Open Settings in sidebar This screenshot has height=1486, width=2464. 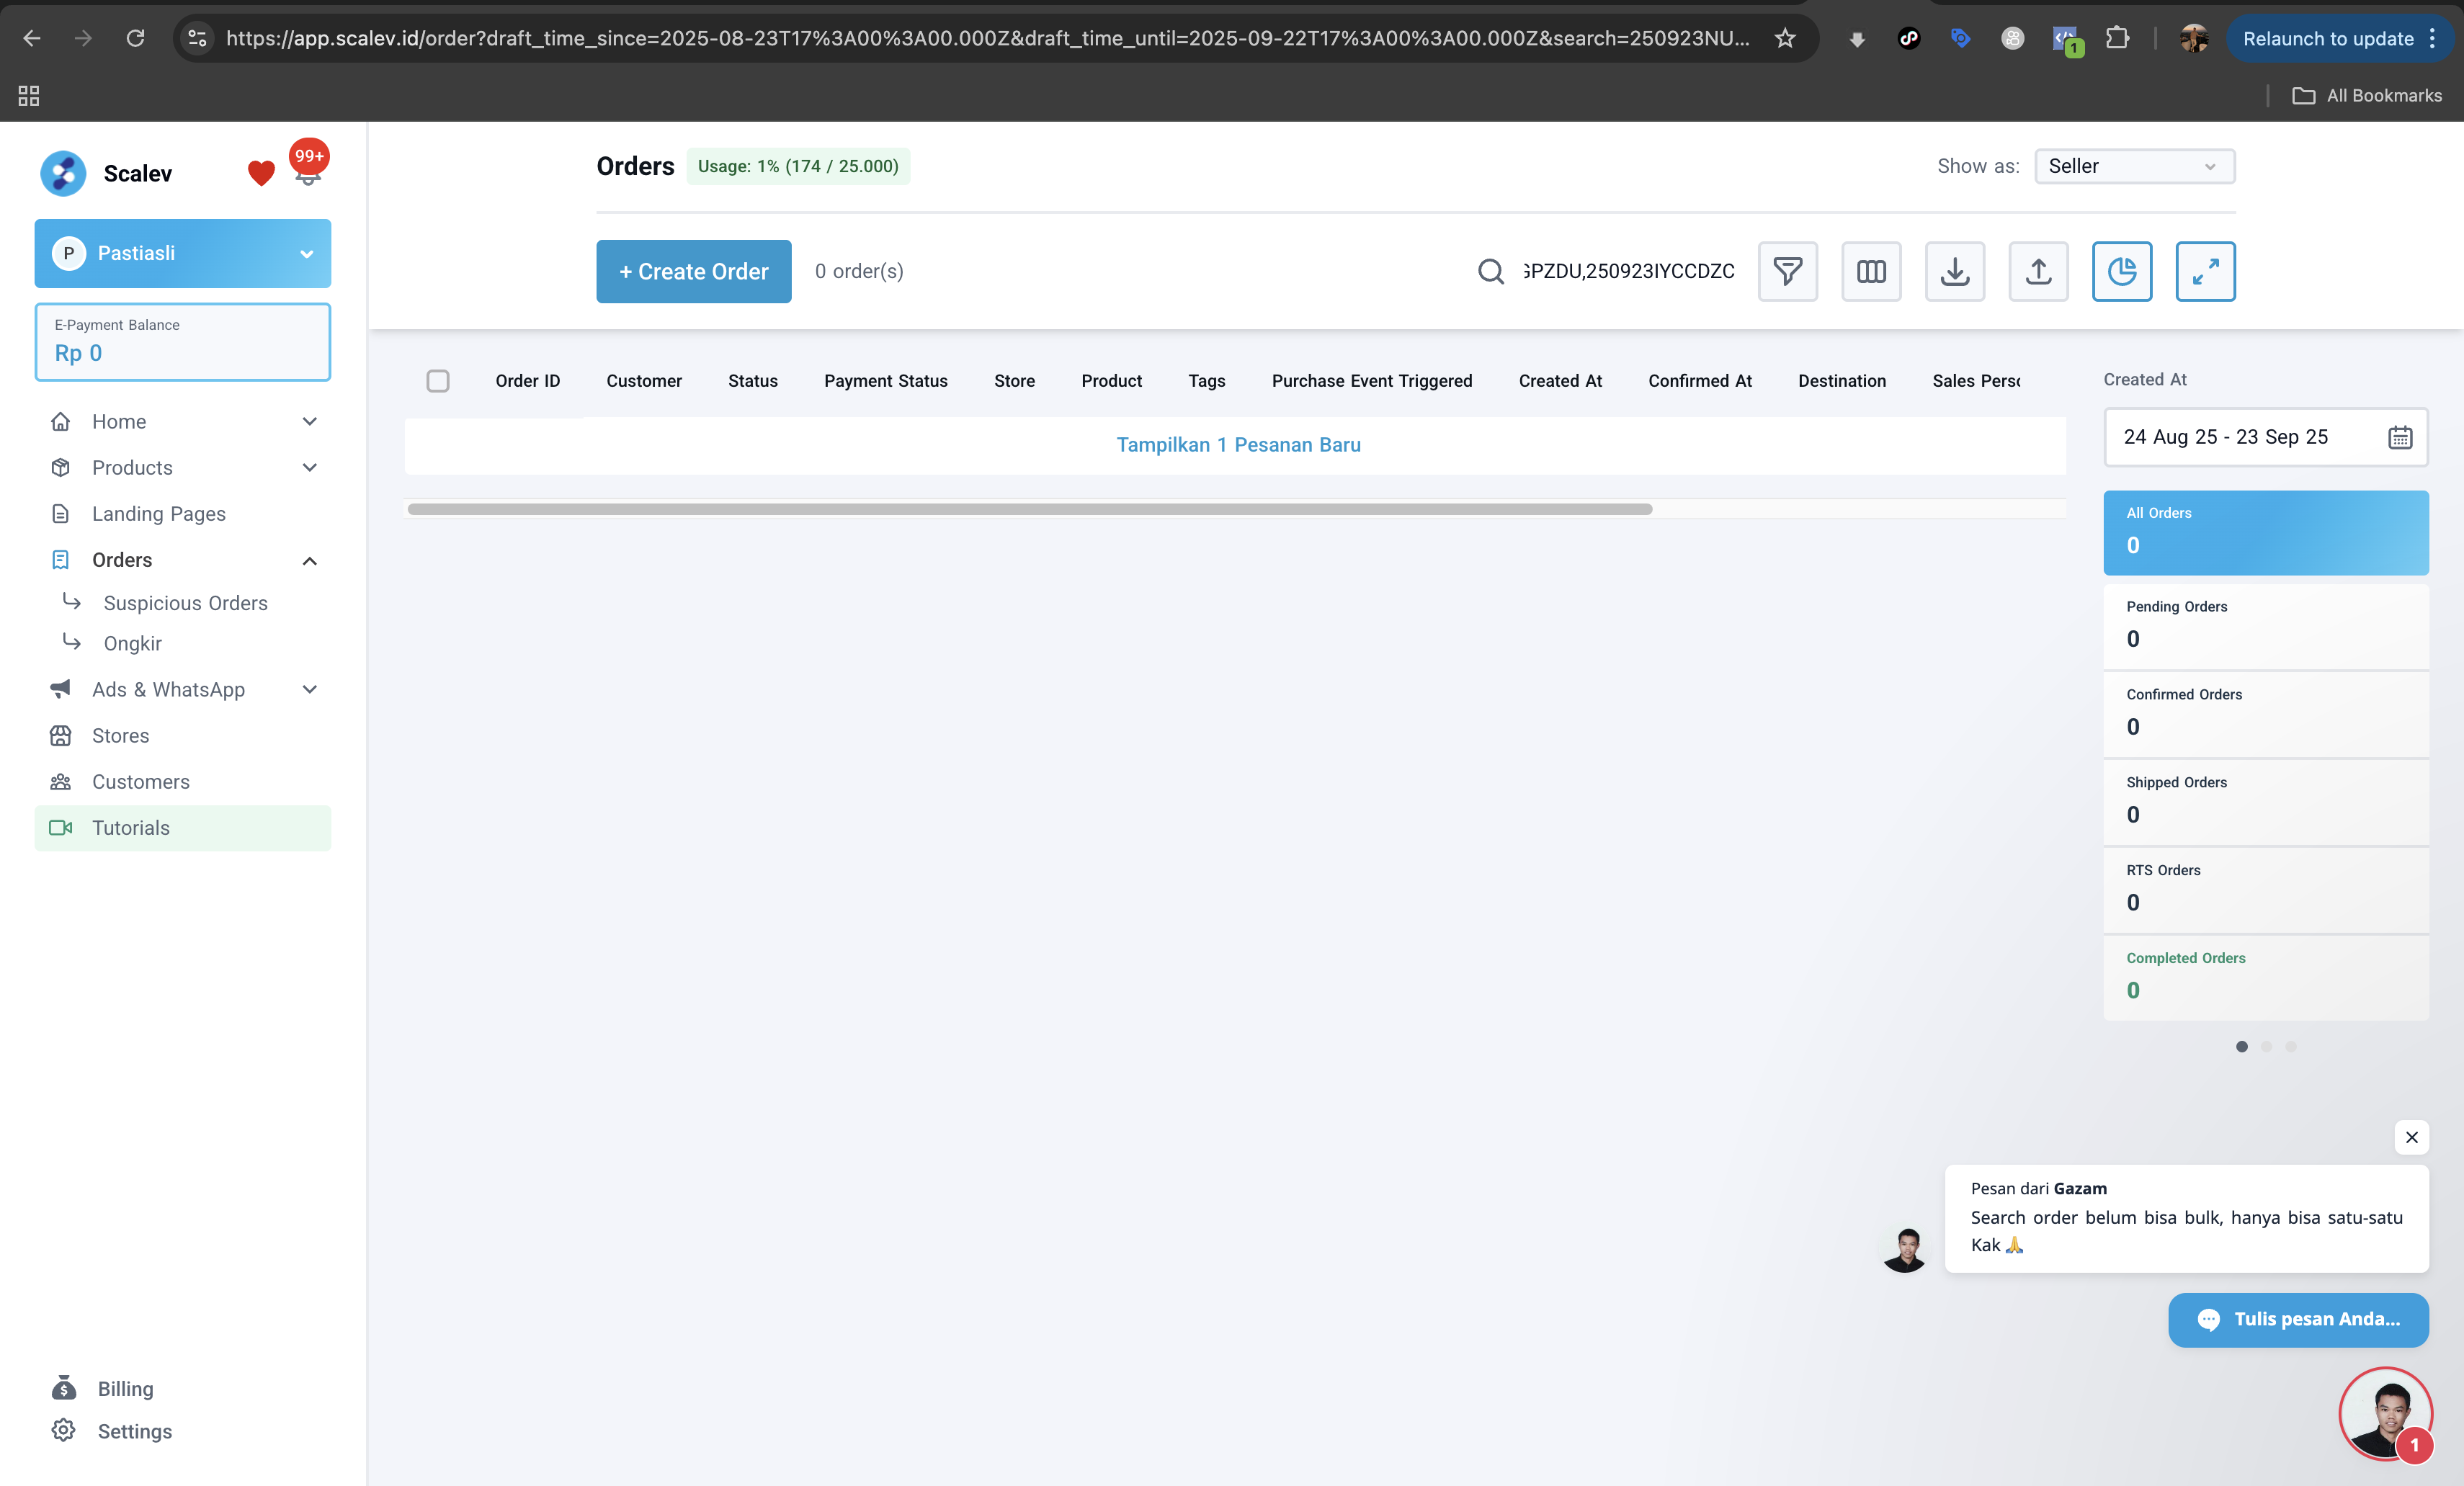[134, 1431]
